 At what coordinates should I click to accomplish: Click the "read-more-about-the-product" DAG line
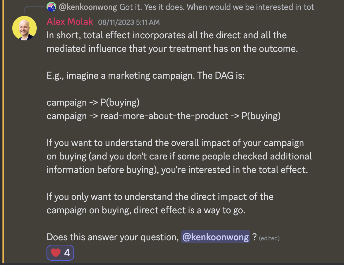pos(164,116)
